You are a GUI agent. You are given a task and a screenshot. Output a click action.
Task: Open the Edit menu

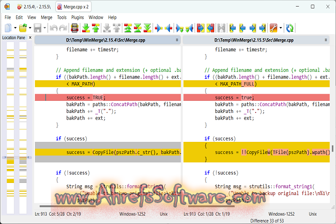pos(19,17)
